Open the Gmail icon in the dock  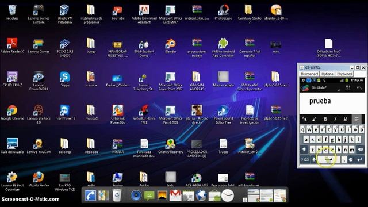click(175, 195)
